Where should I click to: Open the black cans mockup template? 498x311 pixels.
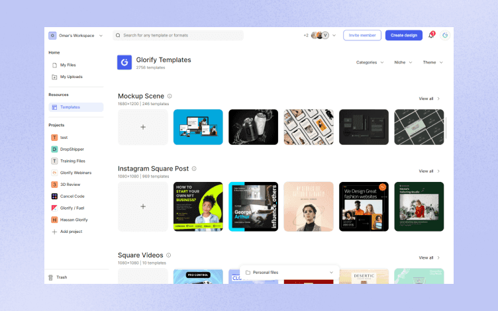pos(254,127)
